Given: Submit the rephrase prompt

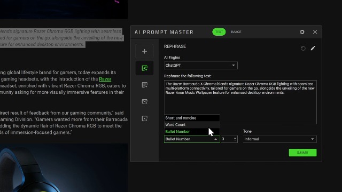Looking at the screenshot, I should 302,153.
